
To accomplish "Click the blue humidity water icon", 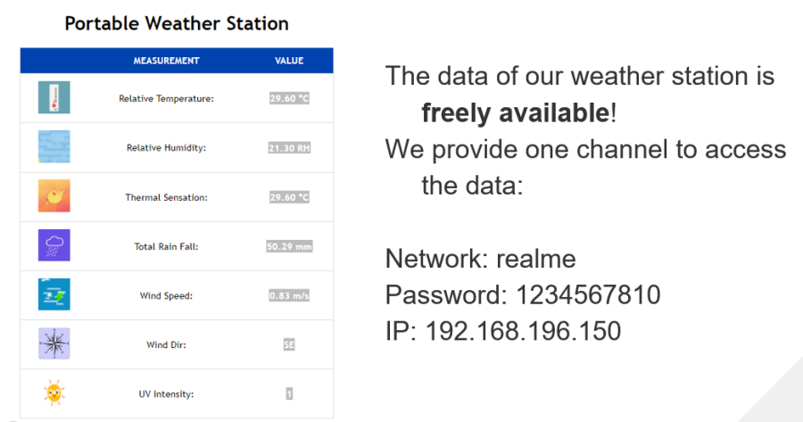I will pyautogui.click(x=54, y=147).
